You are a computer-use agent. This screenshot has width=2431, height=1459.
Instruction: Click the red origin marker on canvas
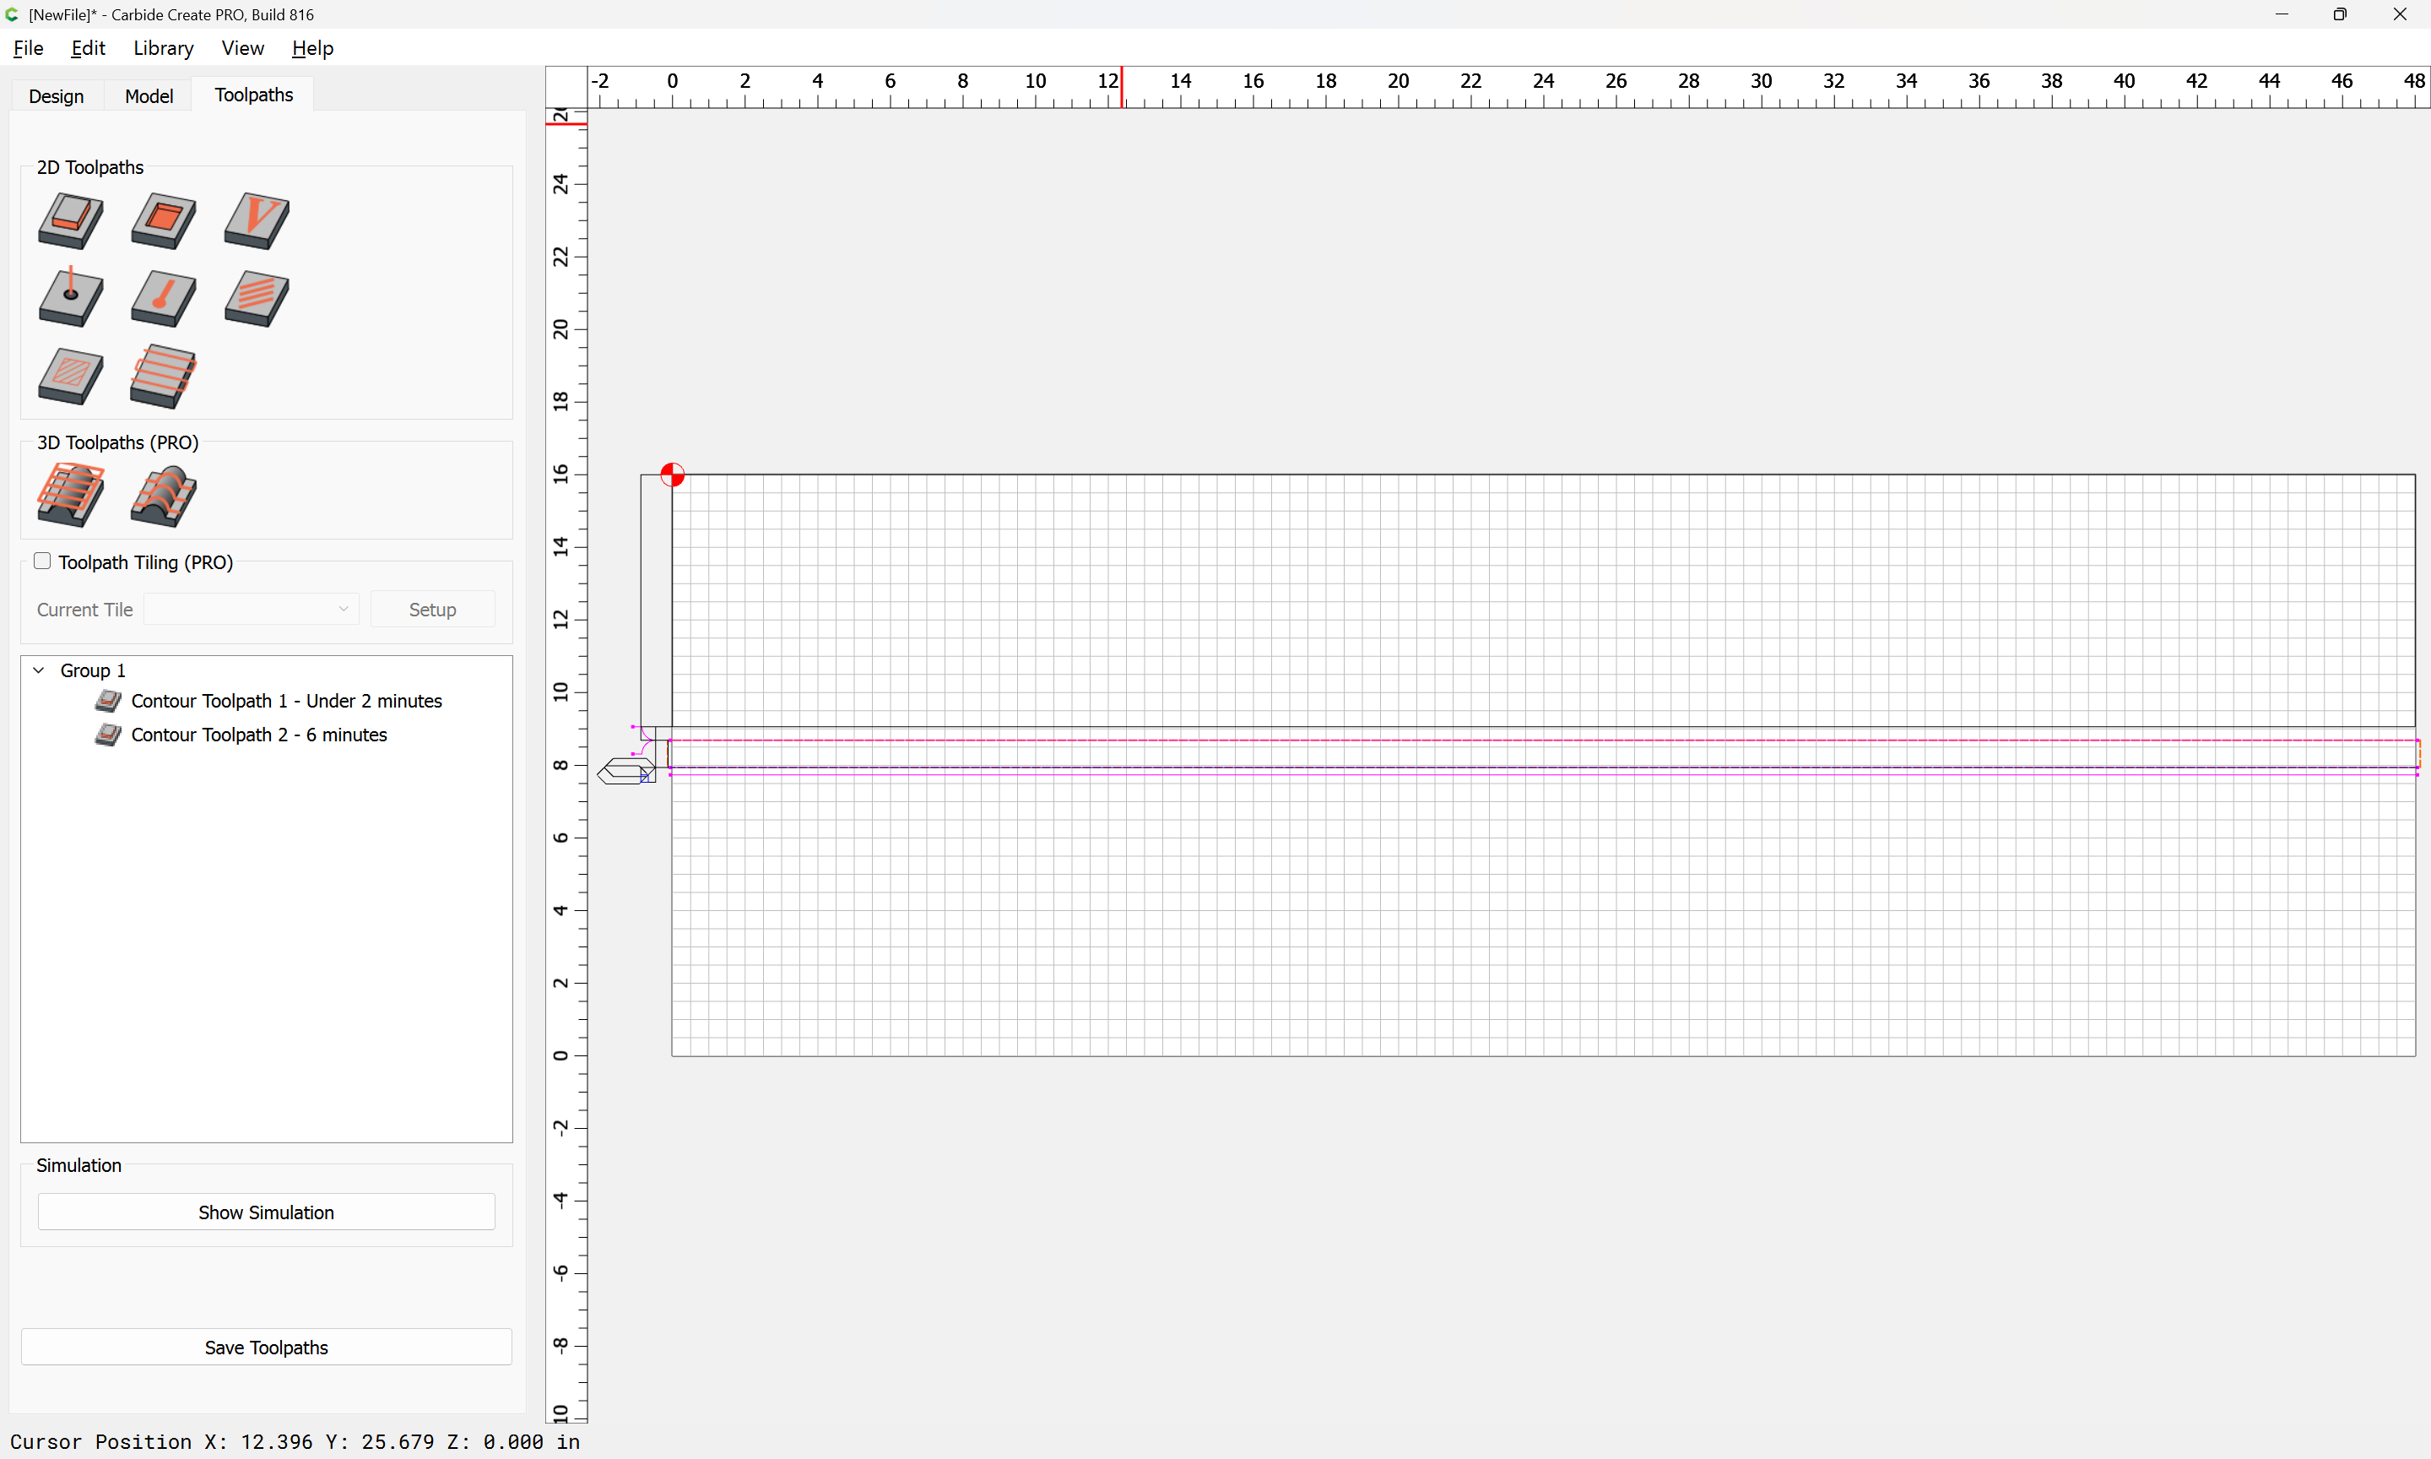coord(672,475)
